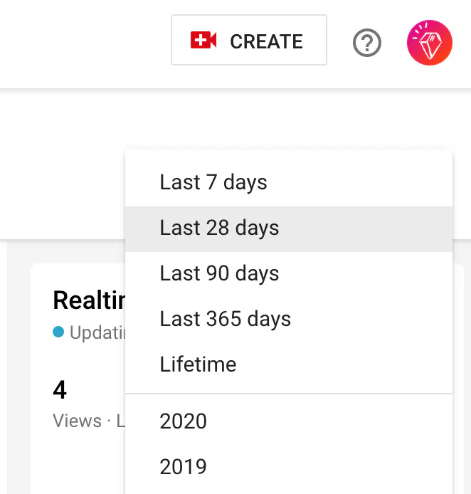Select the year 2019 option

[184, 467]
